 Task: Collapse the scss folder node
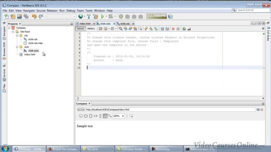coord(17,47)
